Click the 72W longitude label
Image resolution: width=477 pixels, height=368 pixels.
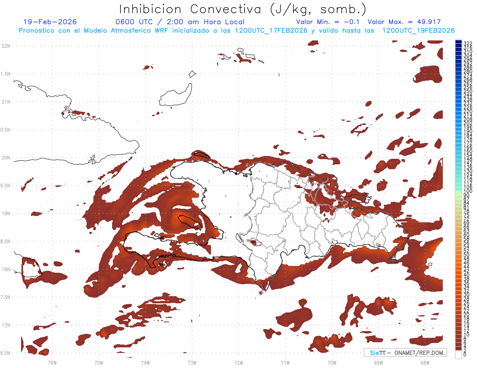tap(238, 362)
